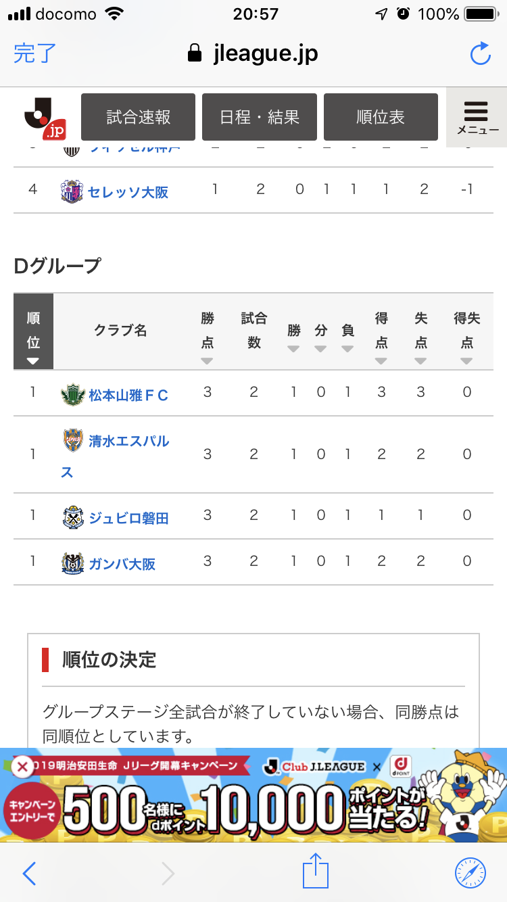Open the 試合速報 tab
The height and width of the screenshot is (902, 507).
pyautogui.click(x=138, y=117)
